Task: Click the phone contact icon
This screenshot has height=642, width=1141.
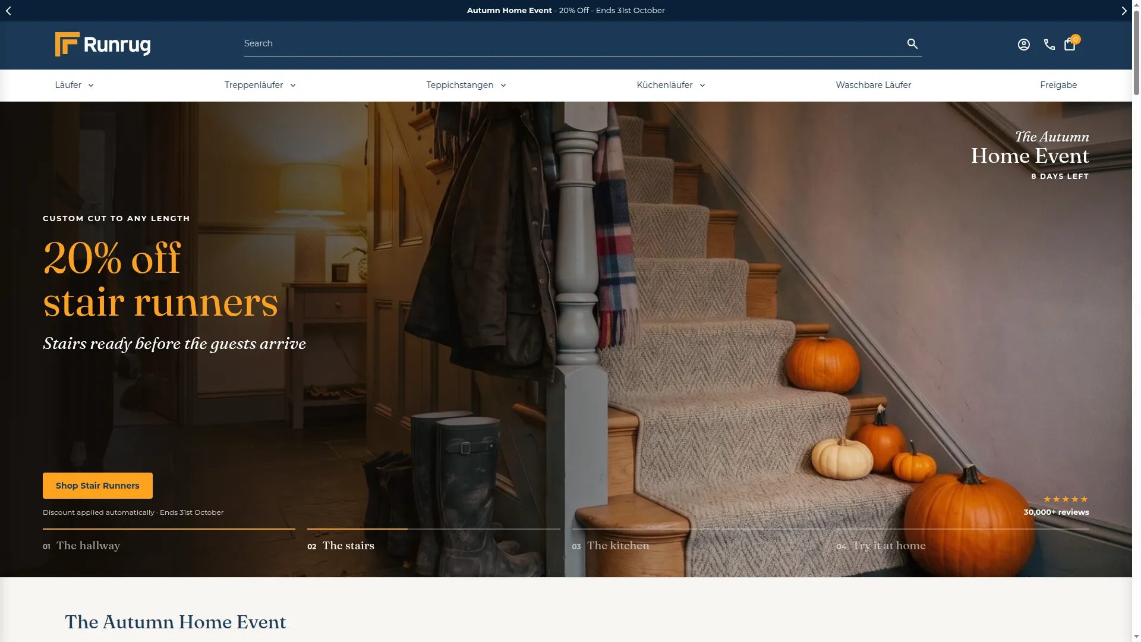Action: tap(1049, 45)
